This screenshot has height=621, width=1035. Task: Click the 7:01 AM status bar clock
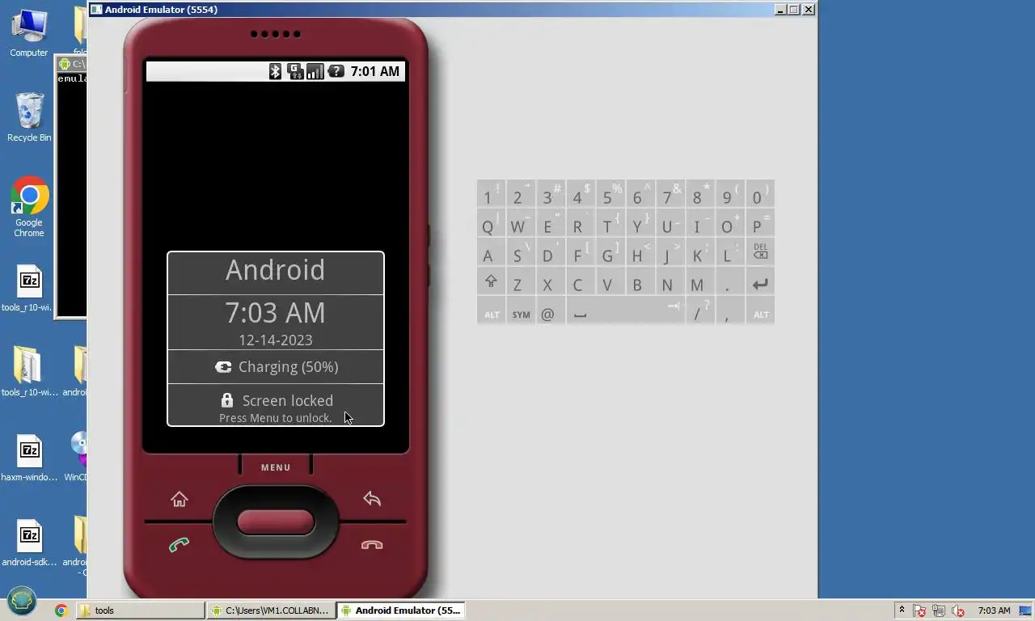(x=374, y=71)
